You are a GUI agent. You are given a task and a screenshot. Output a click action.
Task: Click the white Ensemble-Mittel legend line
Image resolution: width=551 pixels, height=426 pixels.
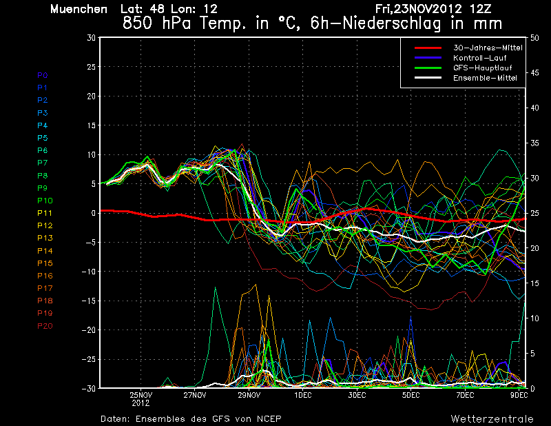coord(428,78)
